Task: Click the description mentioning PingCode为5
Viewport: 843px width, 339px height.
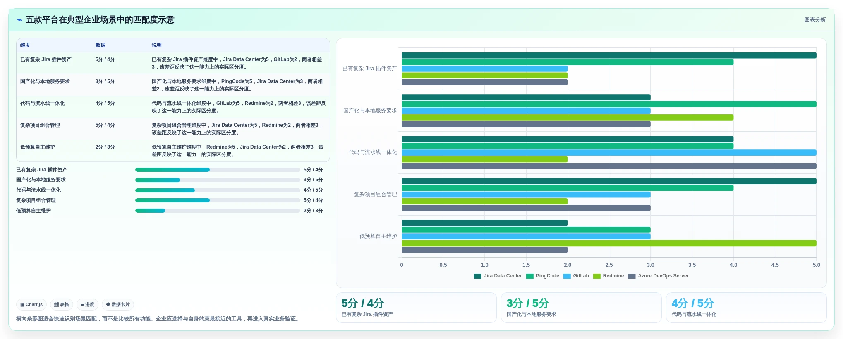Action: [237, 85]
